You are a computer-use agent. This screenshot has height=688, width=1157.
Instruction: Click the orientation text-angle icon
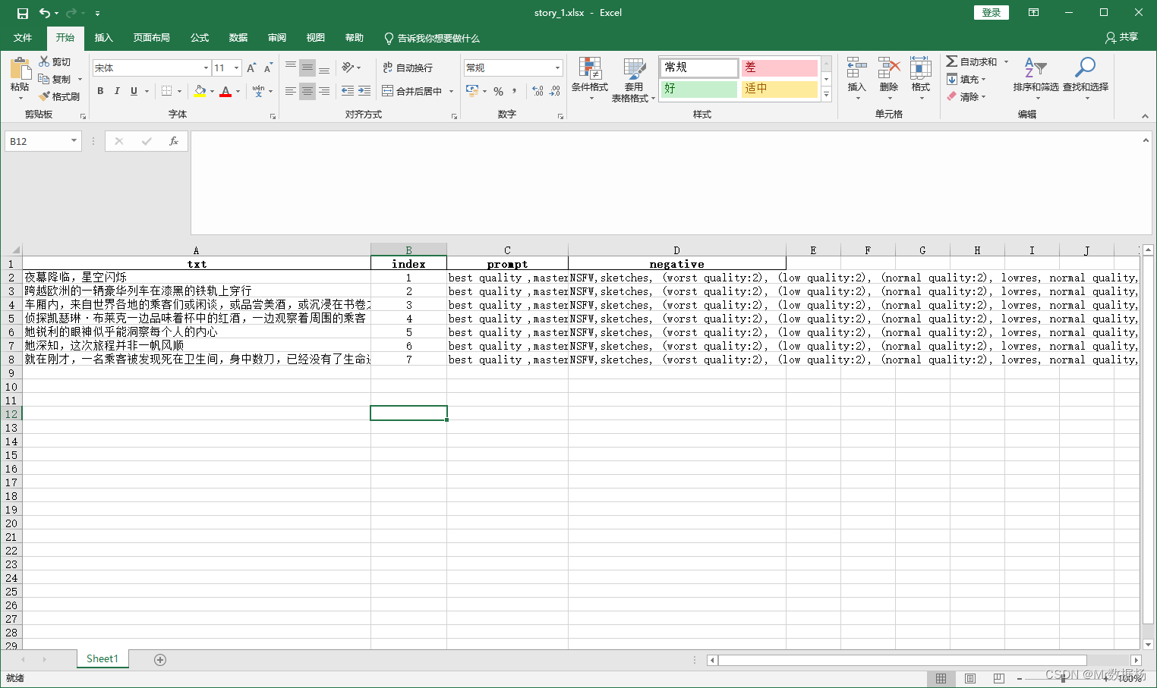pyautogui.click(x=348, y=68)
